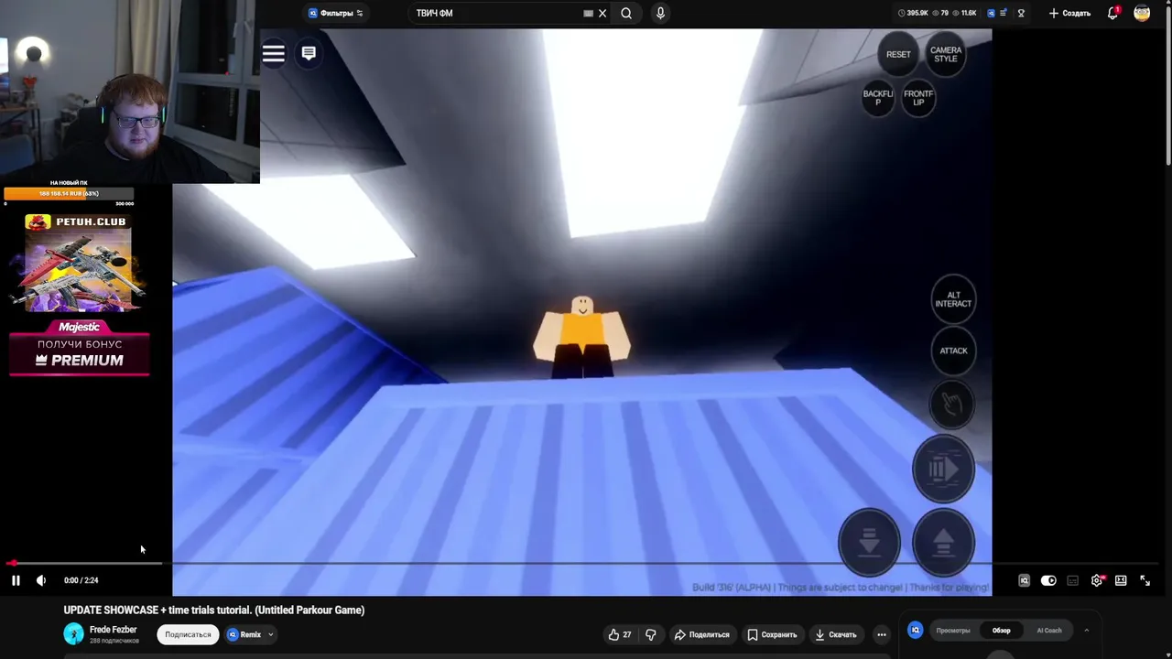Mute the video volume
This screenshot has width=1172, height=659.
(41, 580)
